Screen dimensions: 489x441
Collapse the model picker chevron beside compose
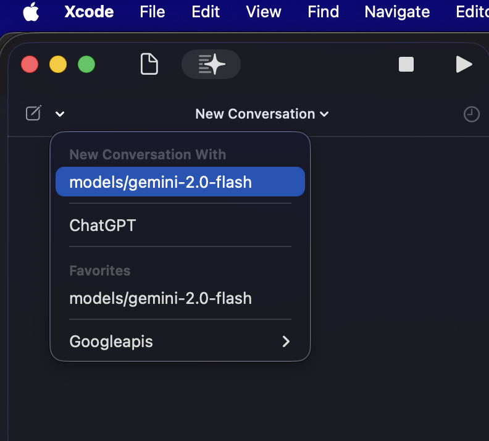[60, 114]
